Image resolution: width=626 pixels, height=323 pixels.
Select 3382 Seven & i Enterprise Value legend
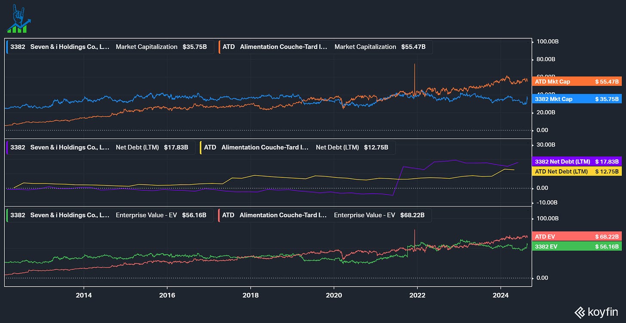pyautogui.click(x=110, y=215)
